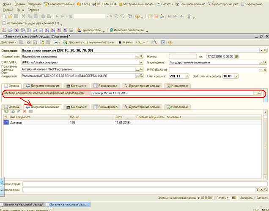
Task: Select the lower Документ-основание tab
Action: (x=43, y=107)
